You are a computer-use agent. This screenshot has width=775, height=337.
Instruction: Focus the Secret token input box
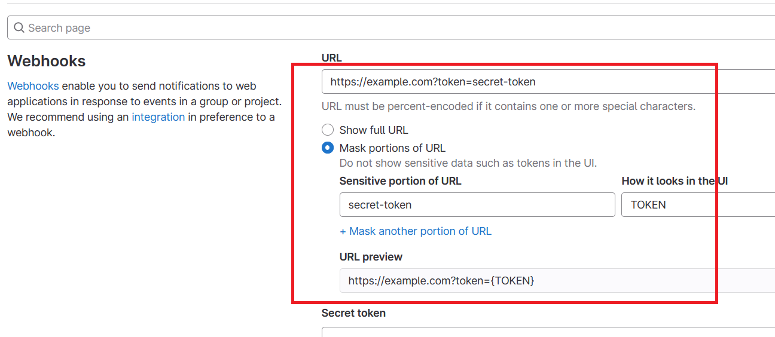click(x=538, y=332)
